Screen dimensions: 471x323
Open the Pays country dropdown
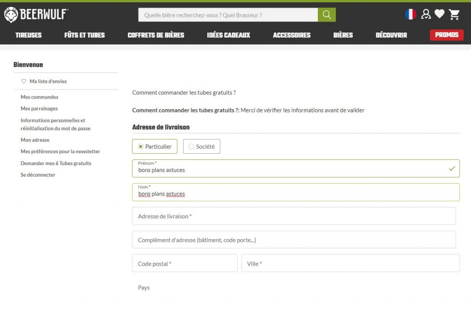294,288
